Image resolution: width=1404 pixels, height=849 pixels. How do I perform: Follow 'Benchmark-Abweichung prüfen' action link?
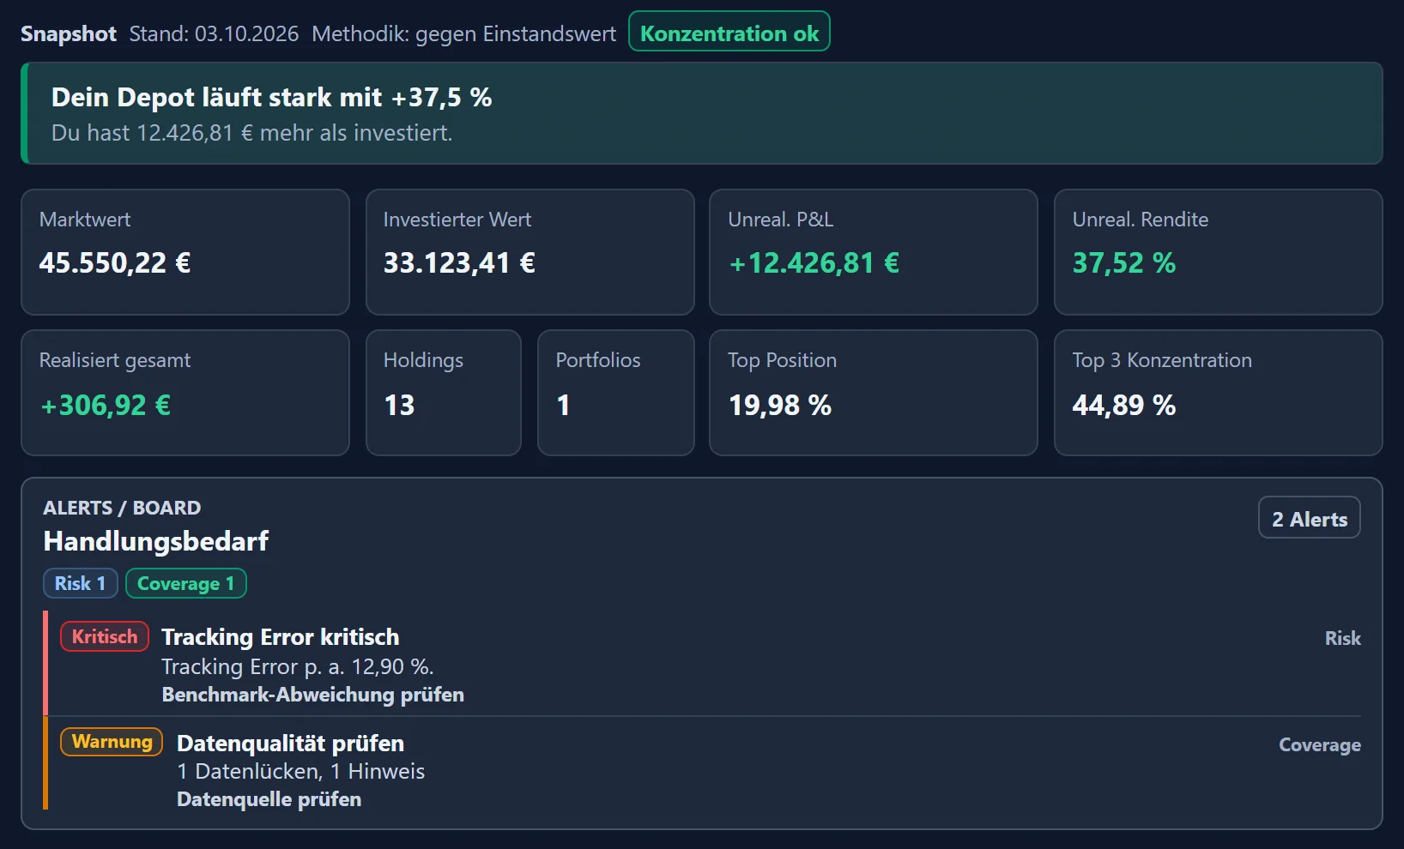point(313,695)
